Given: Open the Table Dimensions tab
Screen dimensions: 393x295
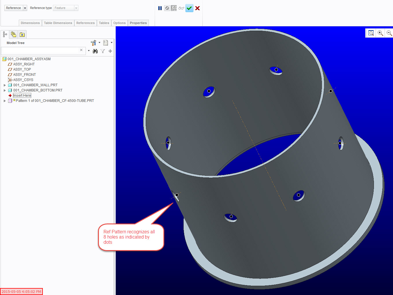Looking at the screenshot, I should [x=58, y=23].
